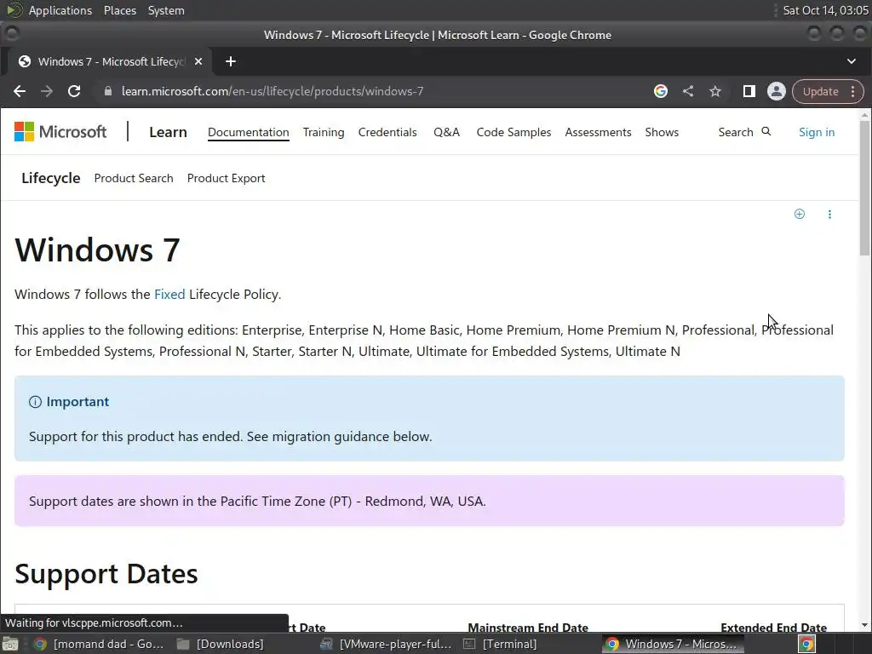Click the Update button in Chrome
872x654 pixels.
(x=820, y=92)
